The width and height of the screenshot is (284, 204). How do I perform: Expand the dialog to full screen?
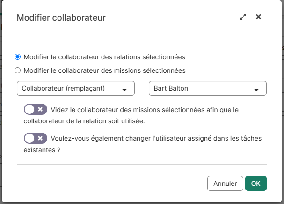tap(243, 17)
